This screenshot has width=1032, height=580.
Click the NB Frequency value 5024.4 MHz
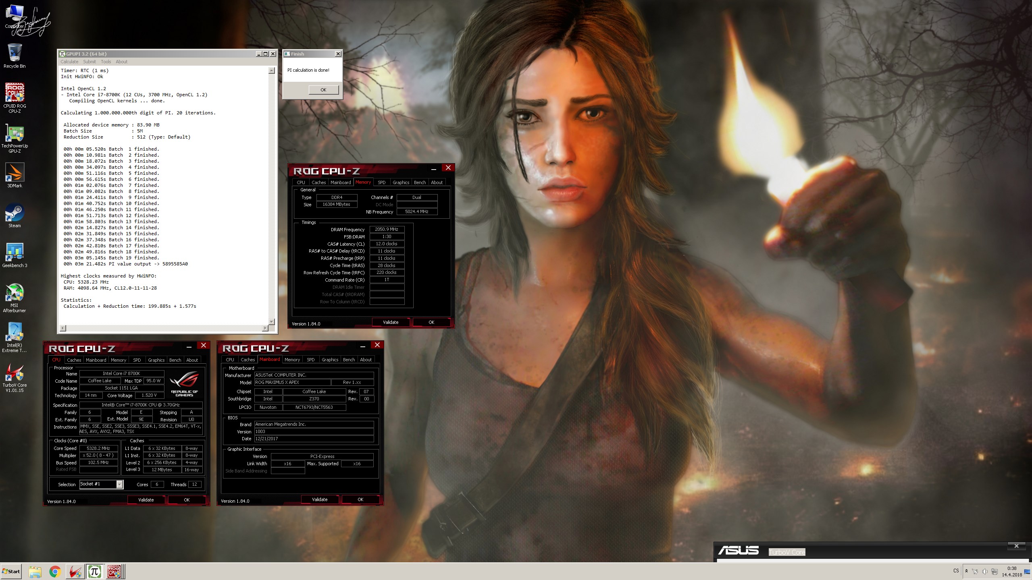click(x=417, y=212)
